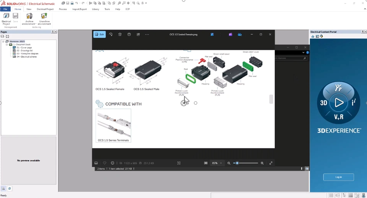367x198 pixels.
Task: Select 03 - Wiring line diagram in tree
Action: pyautogui.click(x=28, y=53)
